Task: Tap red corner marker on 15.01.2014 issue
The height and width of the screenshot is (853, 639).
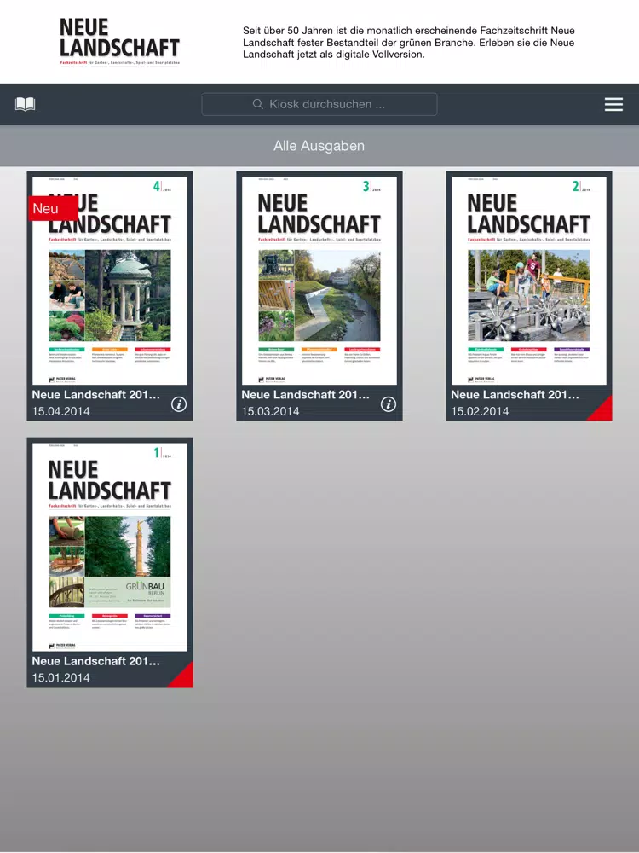Action: tap(182, 676)
